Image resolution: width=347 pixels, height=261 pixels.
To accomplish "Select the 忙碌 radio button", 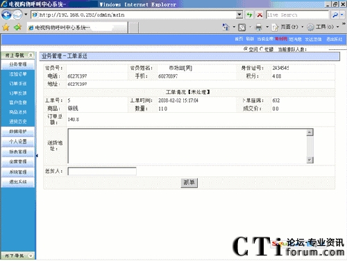I will [262, 49].
